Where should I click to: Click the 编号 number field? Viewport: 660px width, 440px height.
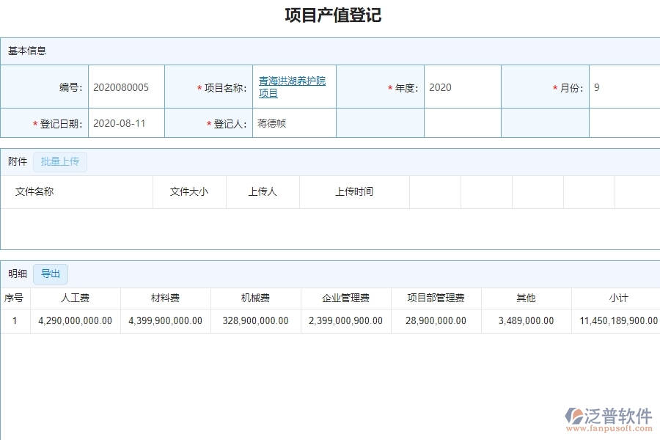(x=125, y=87)
